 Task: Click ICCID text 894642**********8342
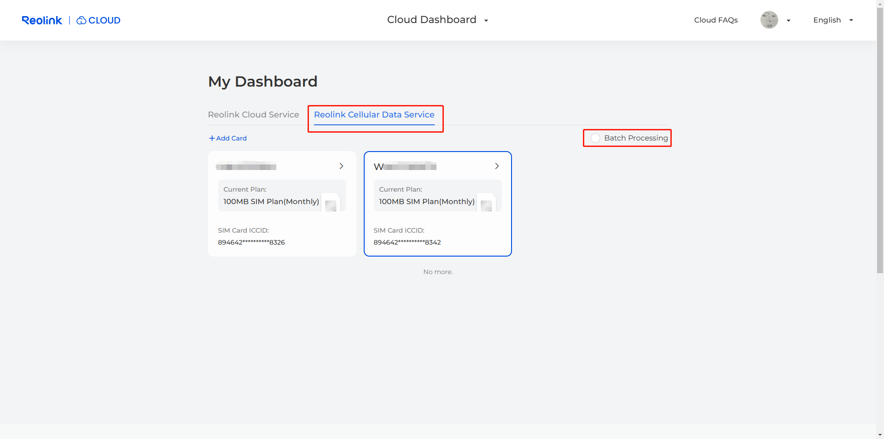pyautogui.click(x=407, y=242)
